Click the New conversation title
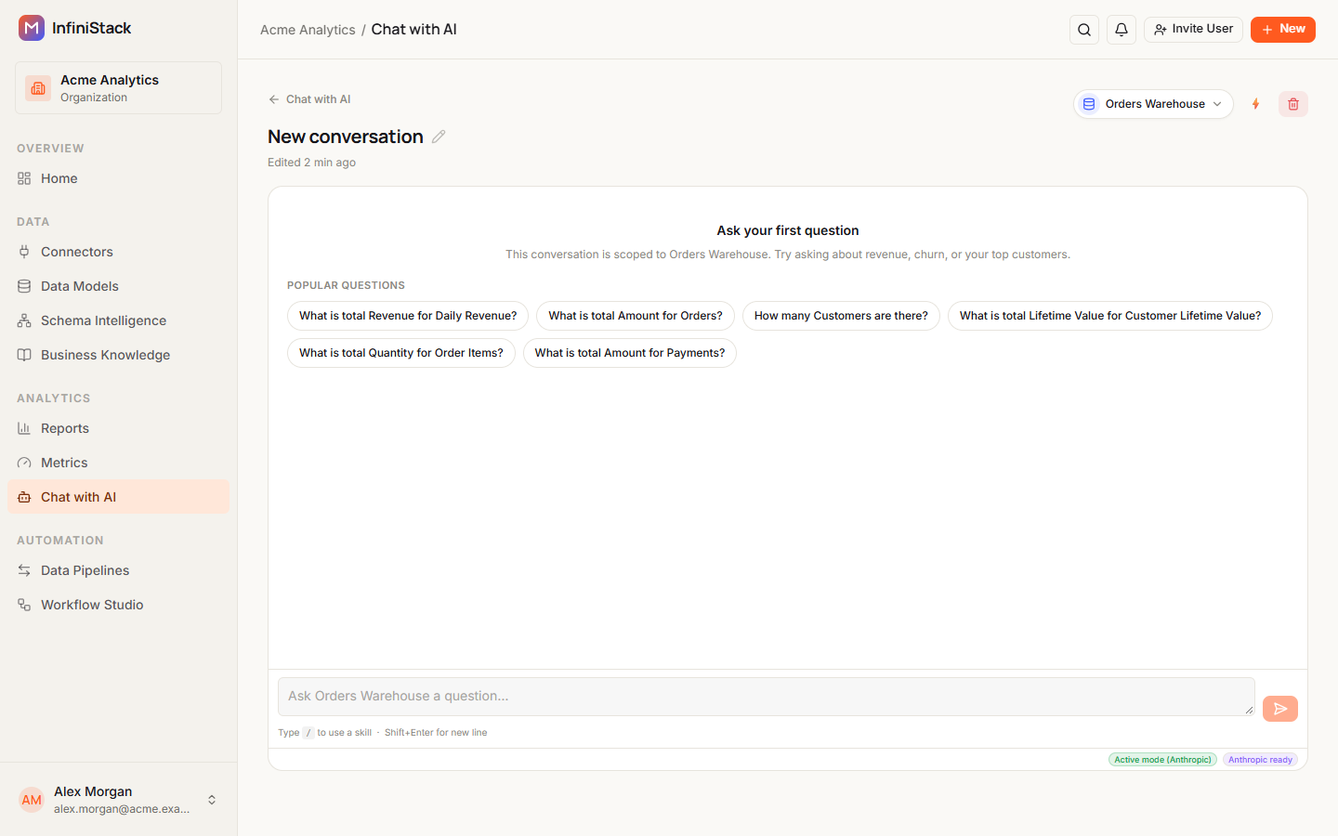Screen dimensions: 1338x836 (346, 137)
